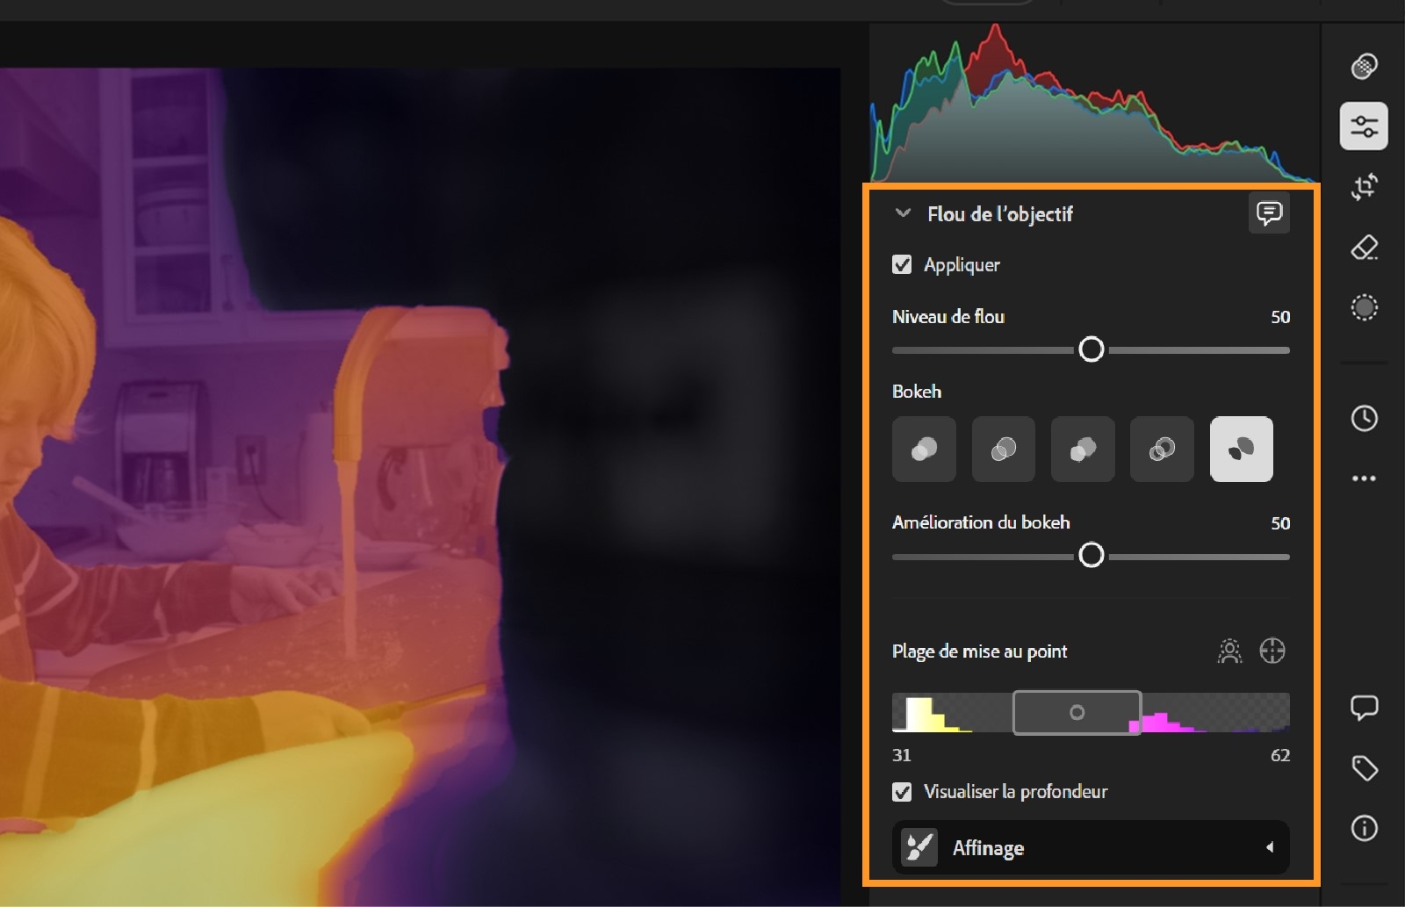Open the three-dot more options menu
The height and width of the screenshot is (907, 1405).
click(x=1364, y=478)
